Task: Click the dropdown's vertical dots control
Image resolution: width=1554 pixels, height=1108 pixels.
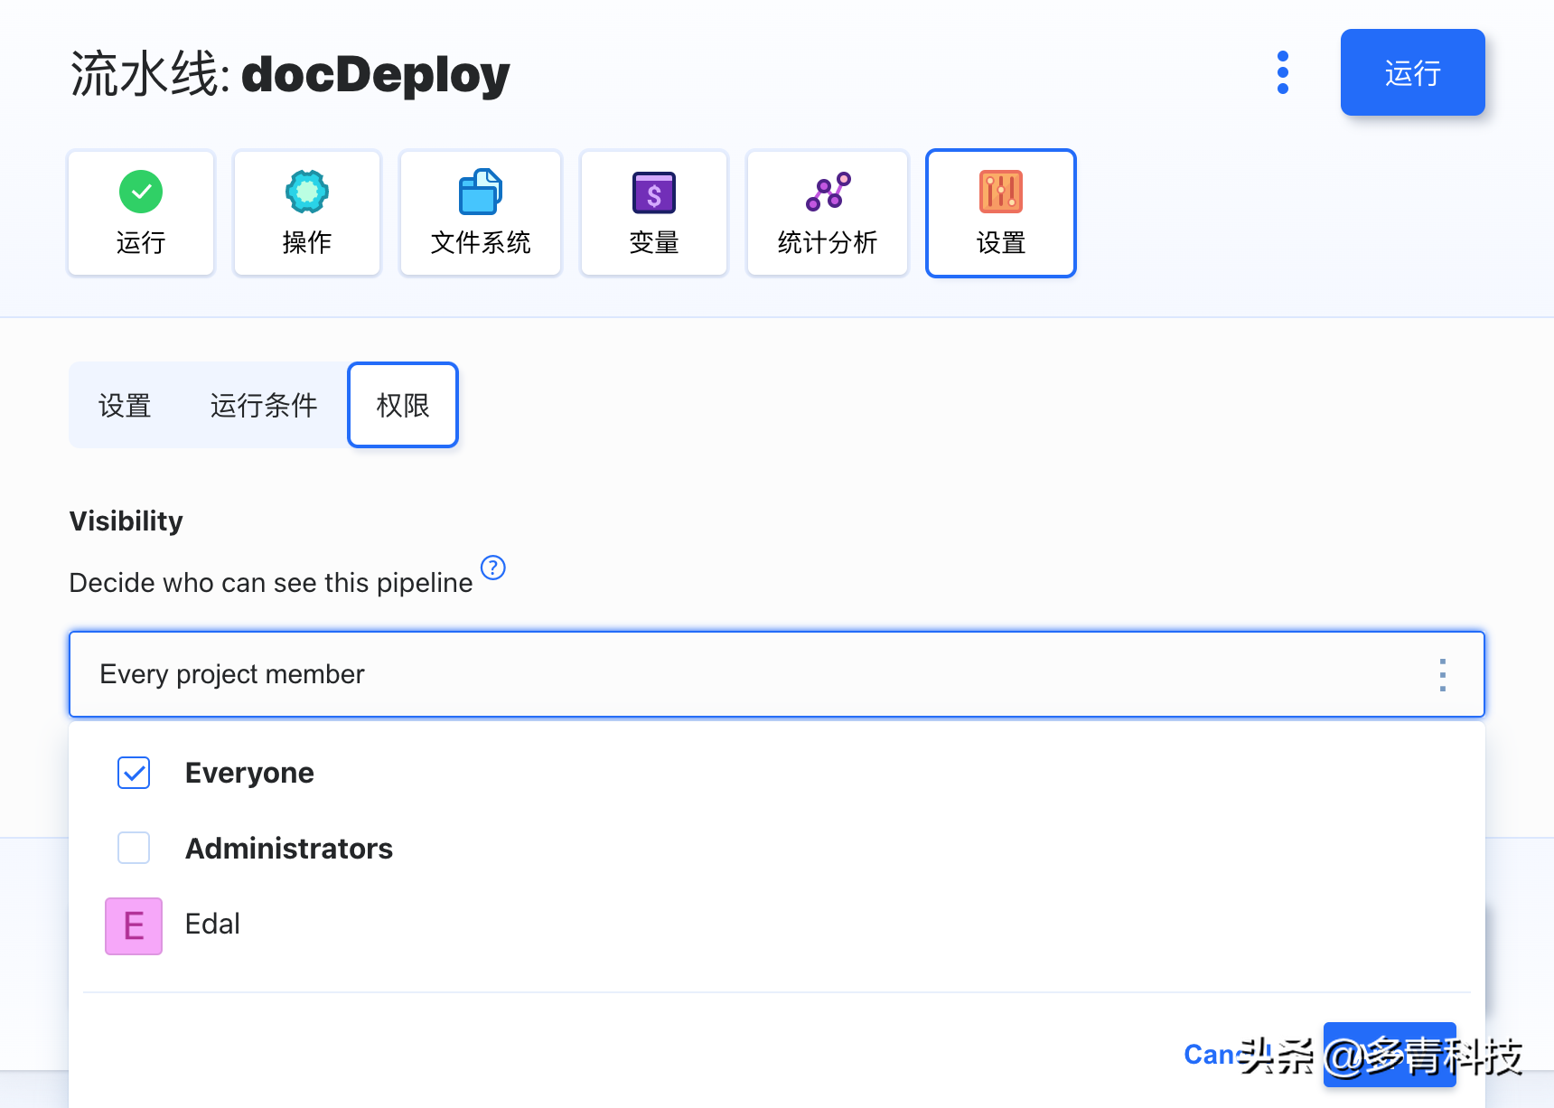Action: coord(1442,674)
